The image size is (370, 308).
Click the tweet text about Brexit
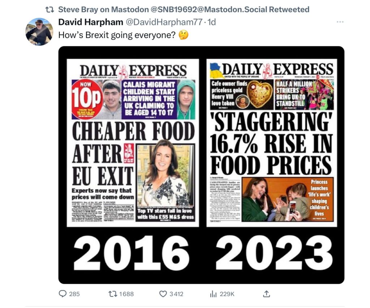click(117, 35)
